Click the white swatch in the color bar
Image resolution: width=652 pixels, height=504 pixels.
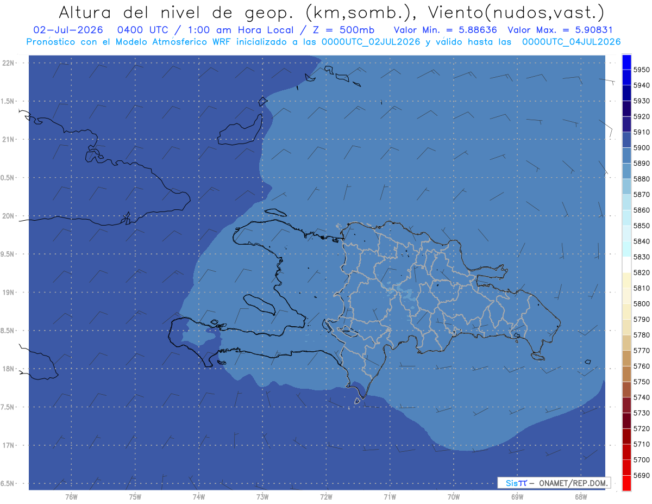[626, 264]
